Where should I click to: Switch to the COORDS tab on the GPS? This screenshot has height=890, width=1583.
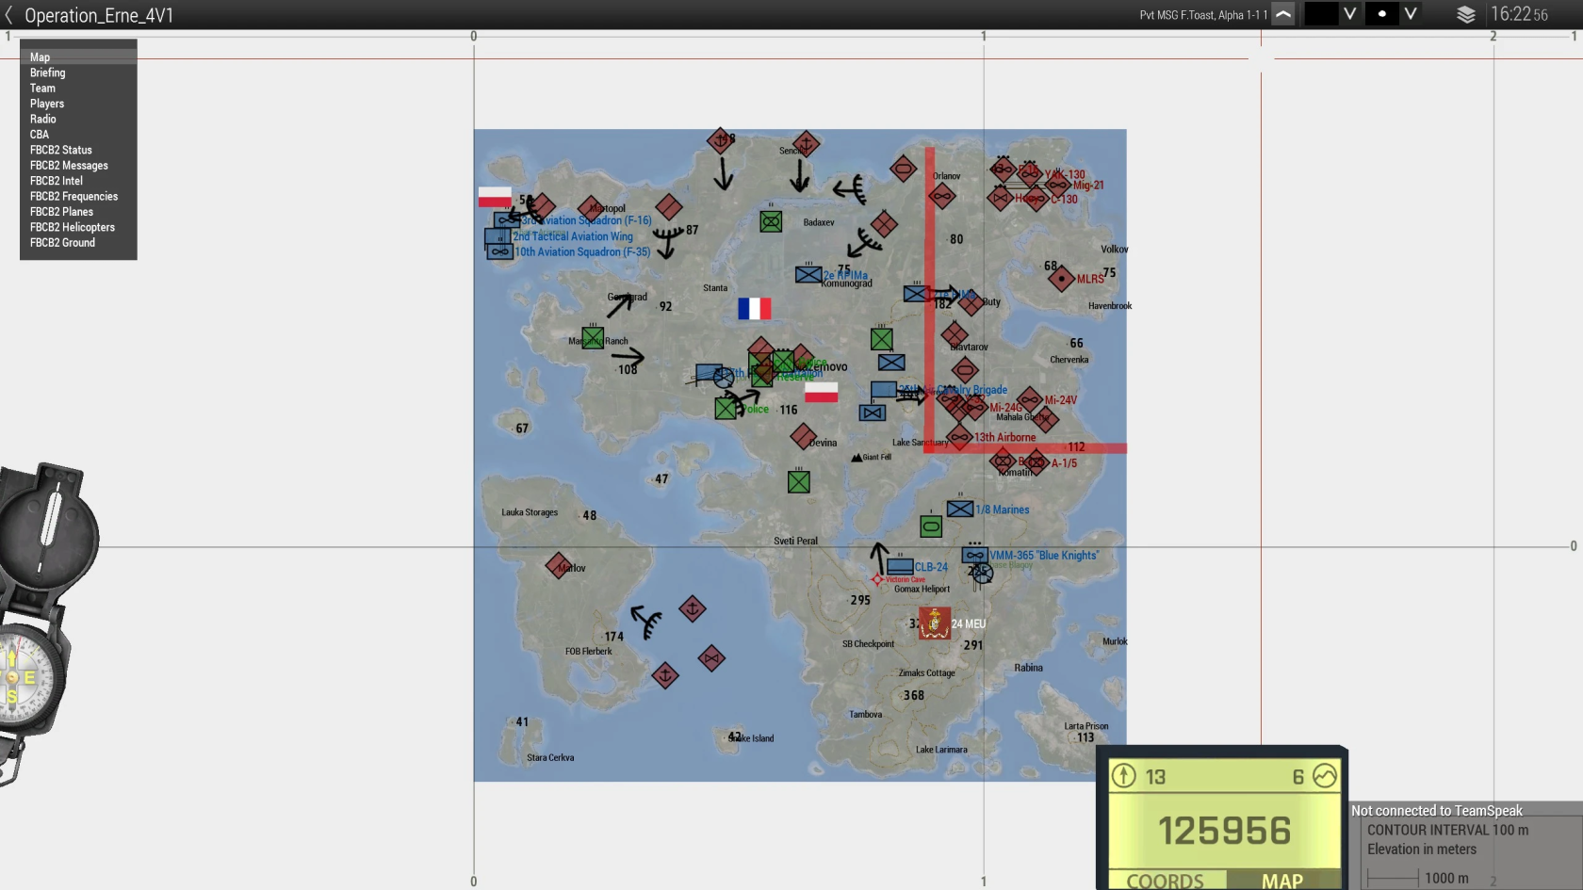[x=1166, y=882]
